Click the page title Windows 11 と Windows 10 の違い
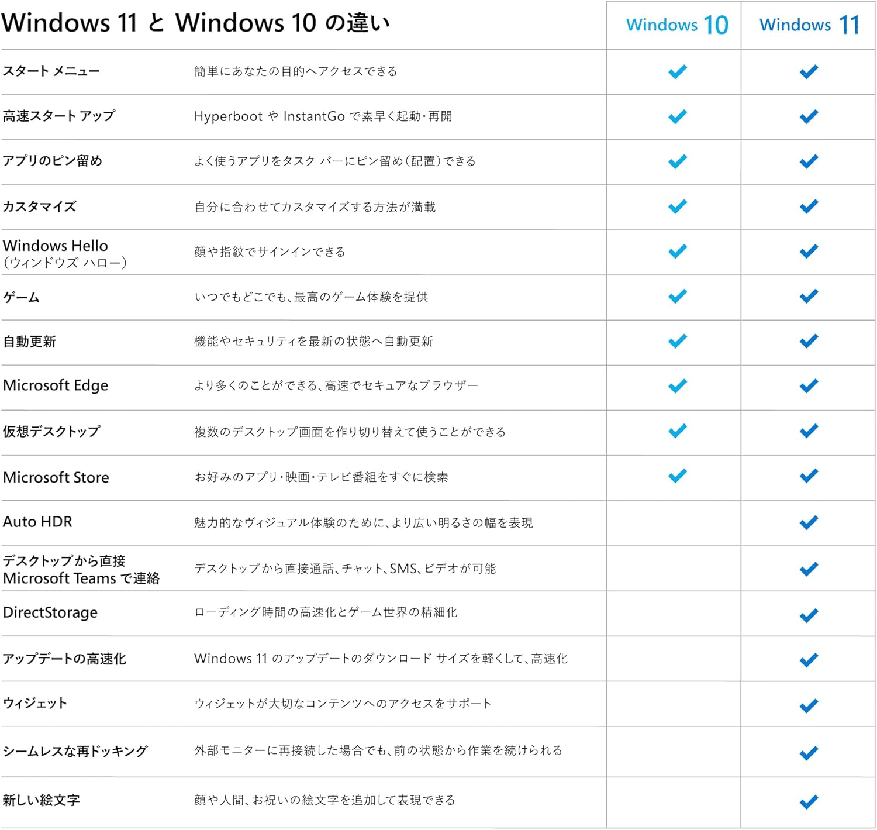This screenshot has height=830, width=877. tap(195, 23)
